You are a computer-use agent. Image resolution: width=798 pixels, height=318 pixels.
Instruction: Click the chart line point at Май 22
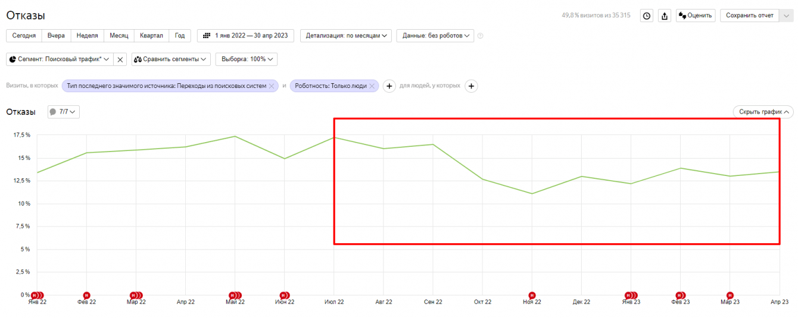point(235,136)
